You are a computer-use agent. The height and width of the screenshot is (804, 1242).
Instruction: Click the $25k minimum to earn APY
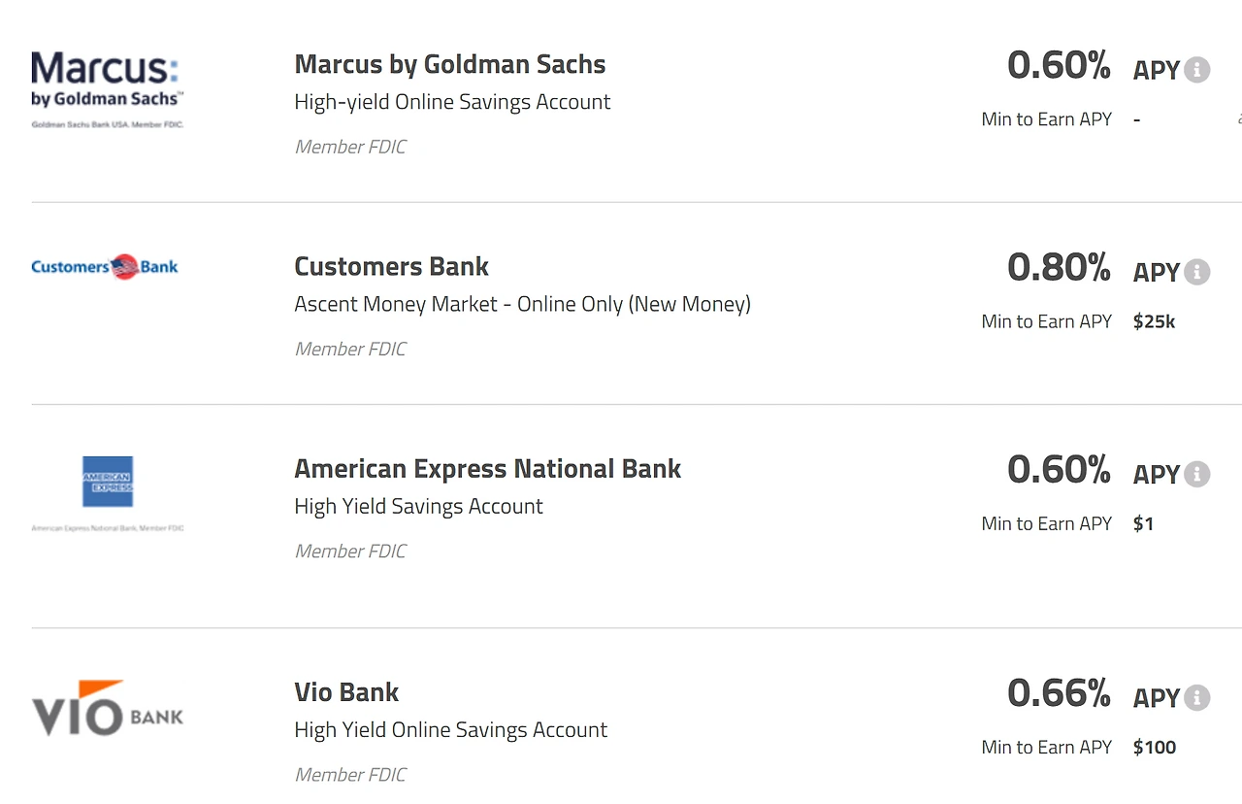[x=1154, y=321]
